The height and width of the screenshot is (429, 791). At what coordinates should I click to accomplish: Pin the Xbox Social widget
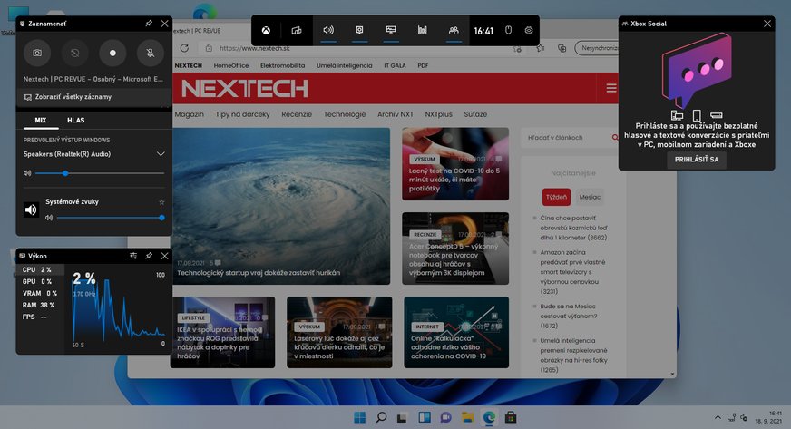[748, 24]
